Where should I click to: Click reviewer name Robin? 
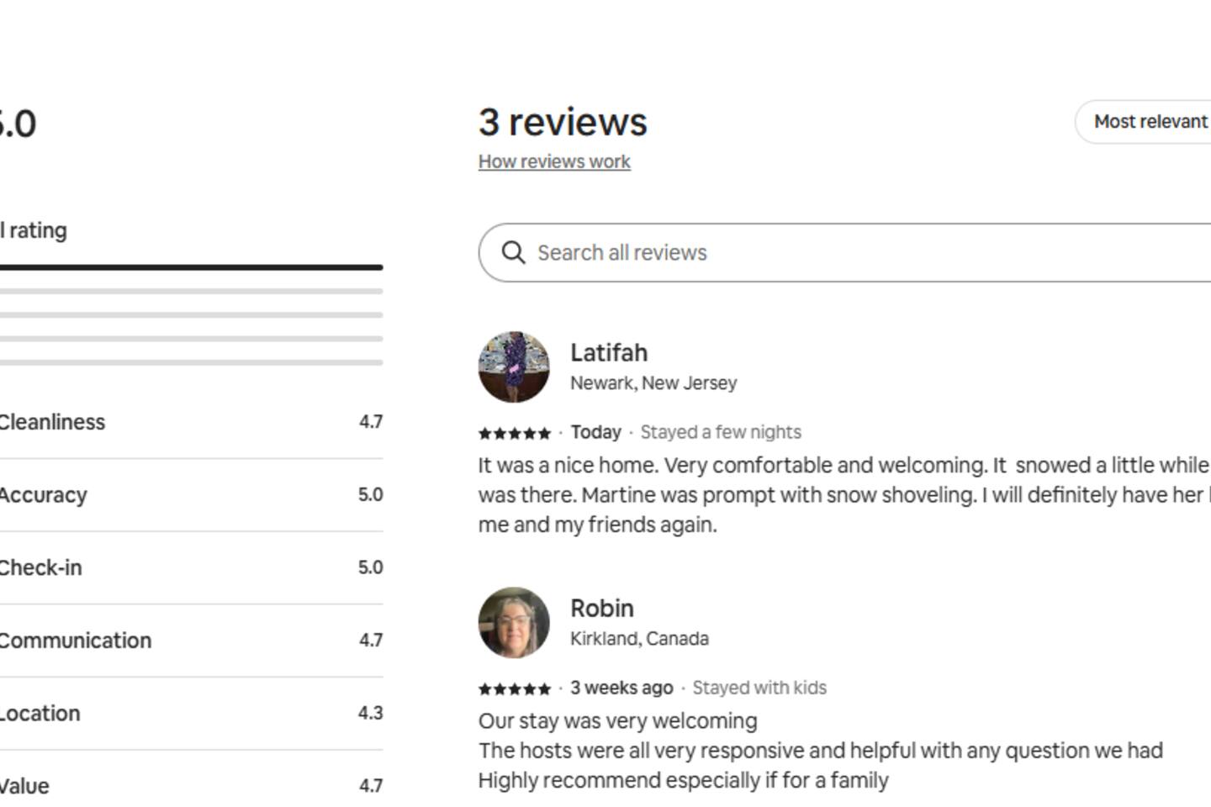click(602, 609)
